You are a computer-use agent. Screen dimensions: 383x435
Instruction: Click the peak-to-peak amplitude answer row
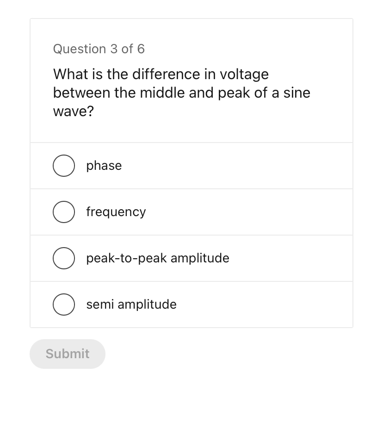pos(191,258)
